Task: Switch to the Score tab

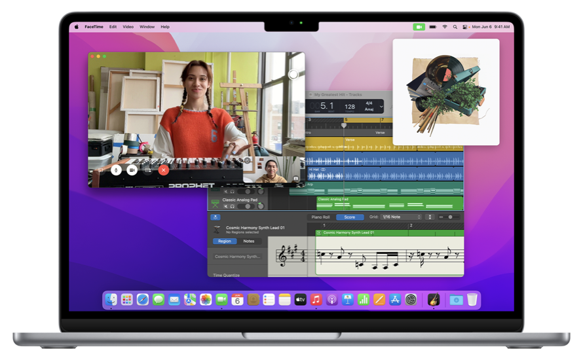Action: tap(350, 217)
